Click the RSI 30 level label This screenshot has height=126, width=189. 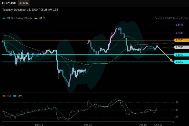pos(177,117)
